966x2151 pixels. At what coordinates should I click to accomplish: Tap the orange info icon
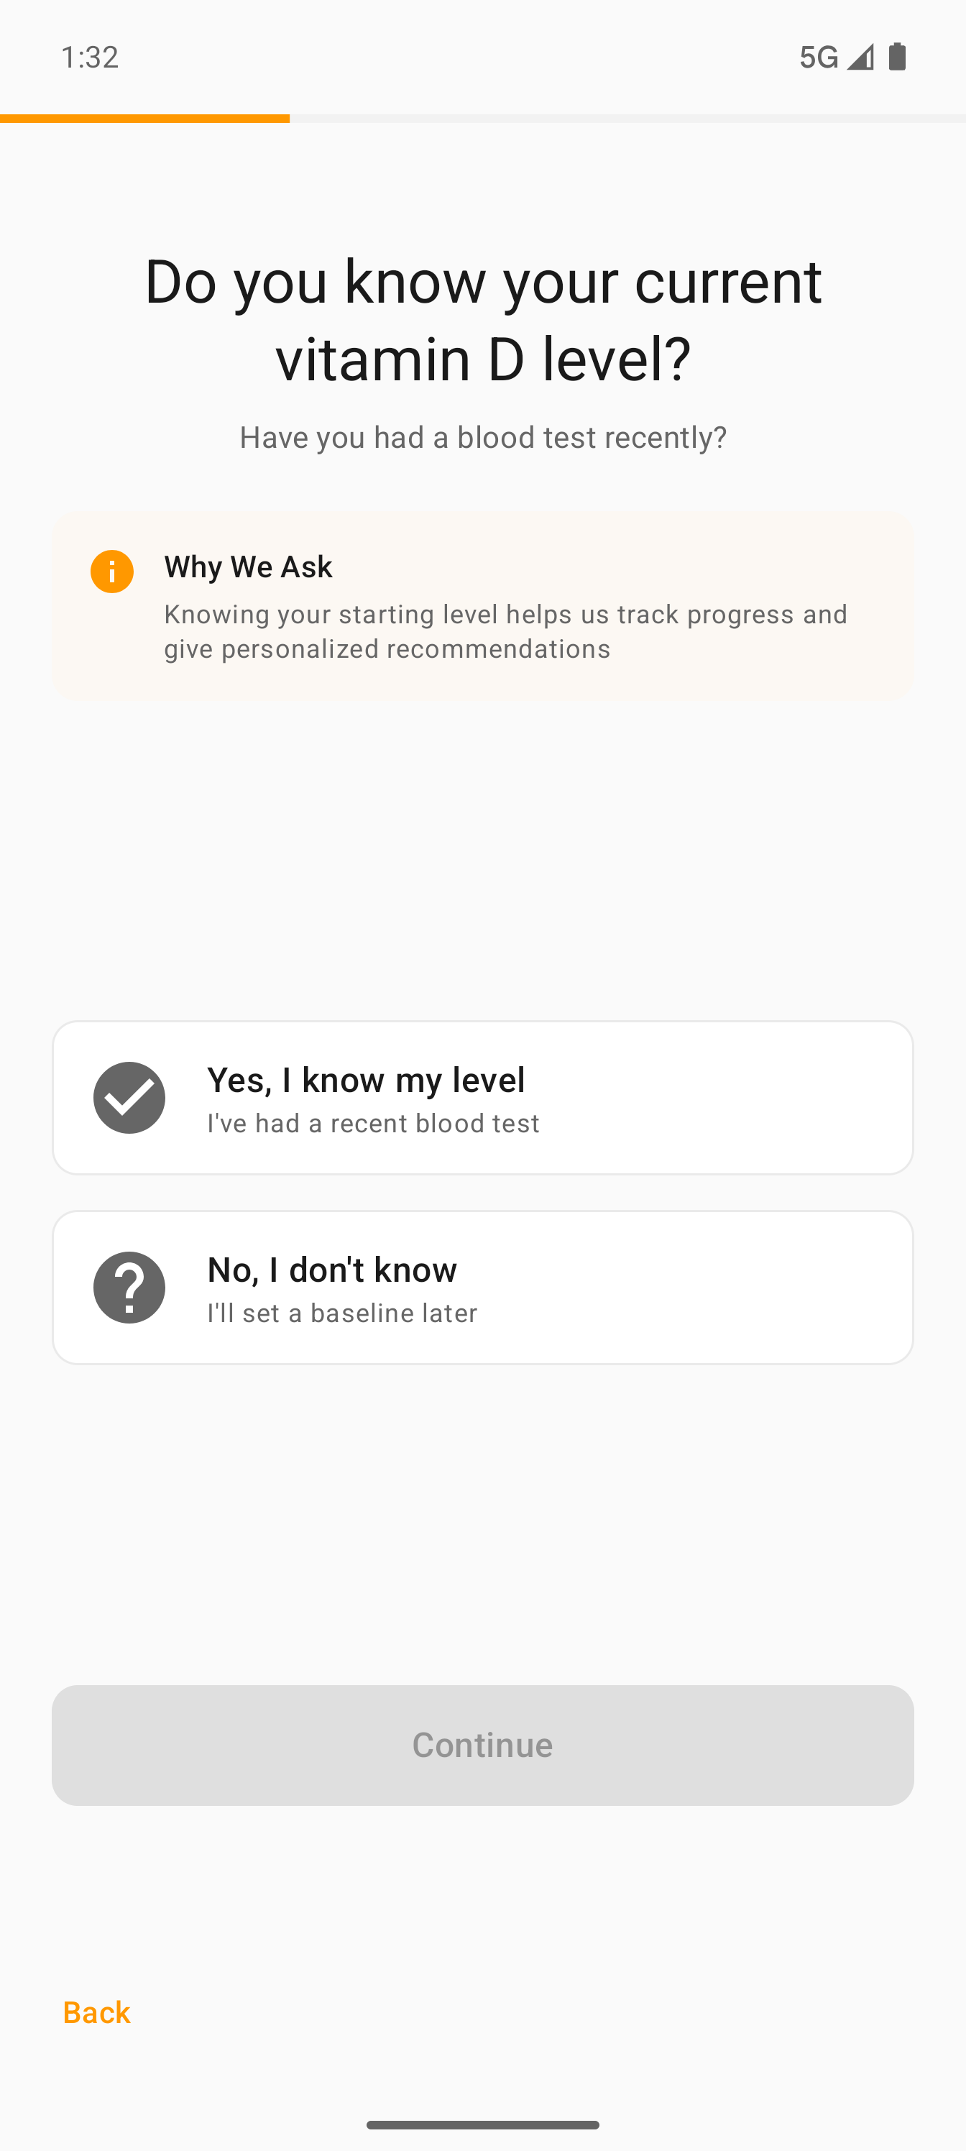(112, 572)
